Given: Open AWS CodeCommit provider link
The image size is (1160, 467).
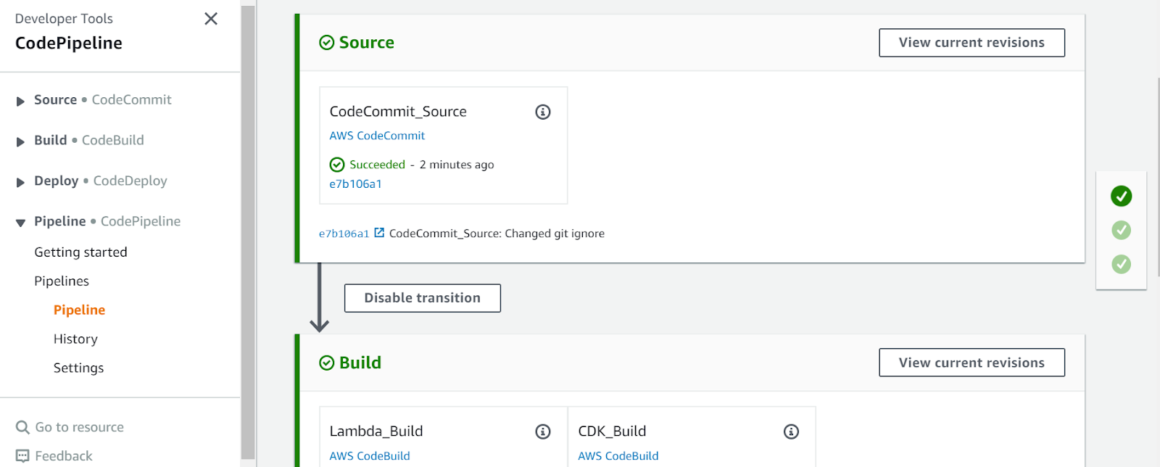Looking at the screenshot, I should coord(377,136).
